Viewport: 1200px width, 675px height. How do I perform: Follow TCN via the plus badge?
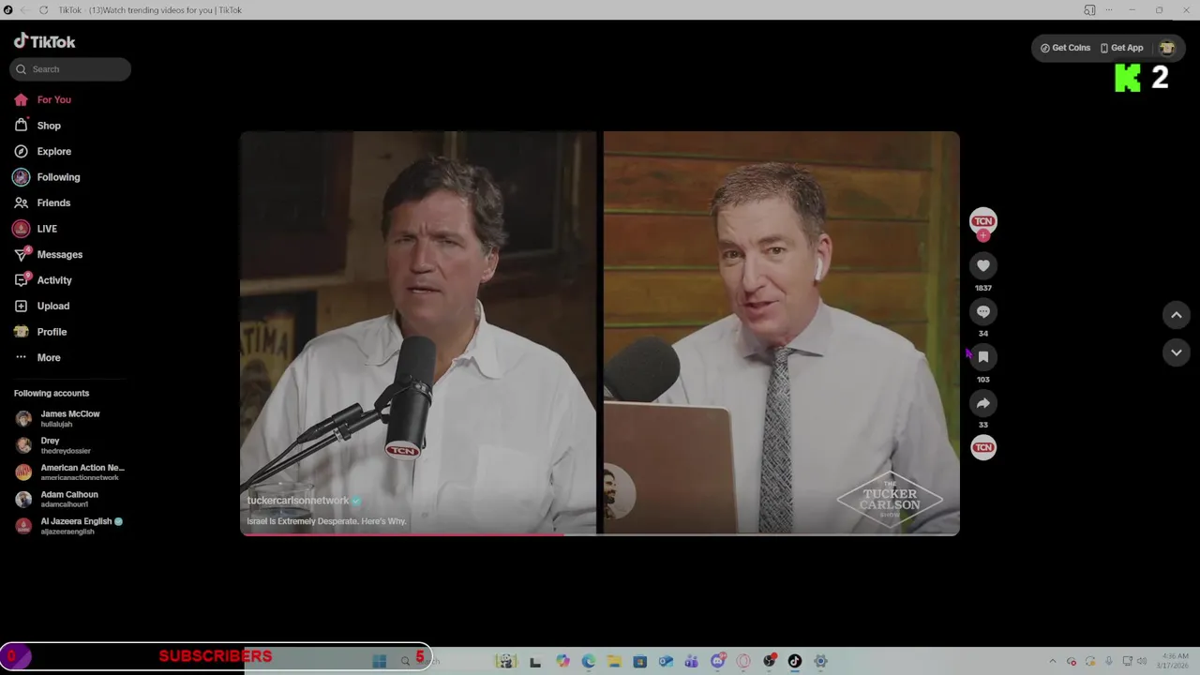[983, 236]
